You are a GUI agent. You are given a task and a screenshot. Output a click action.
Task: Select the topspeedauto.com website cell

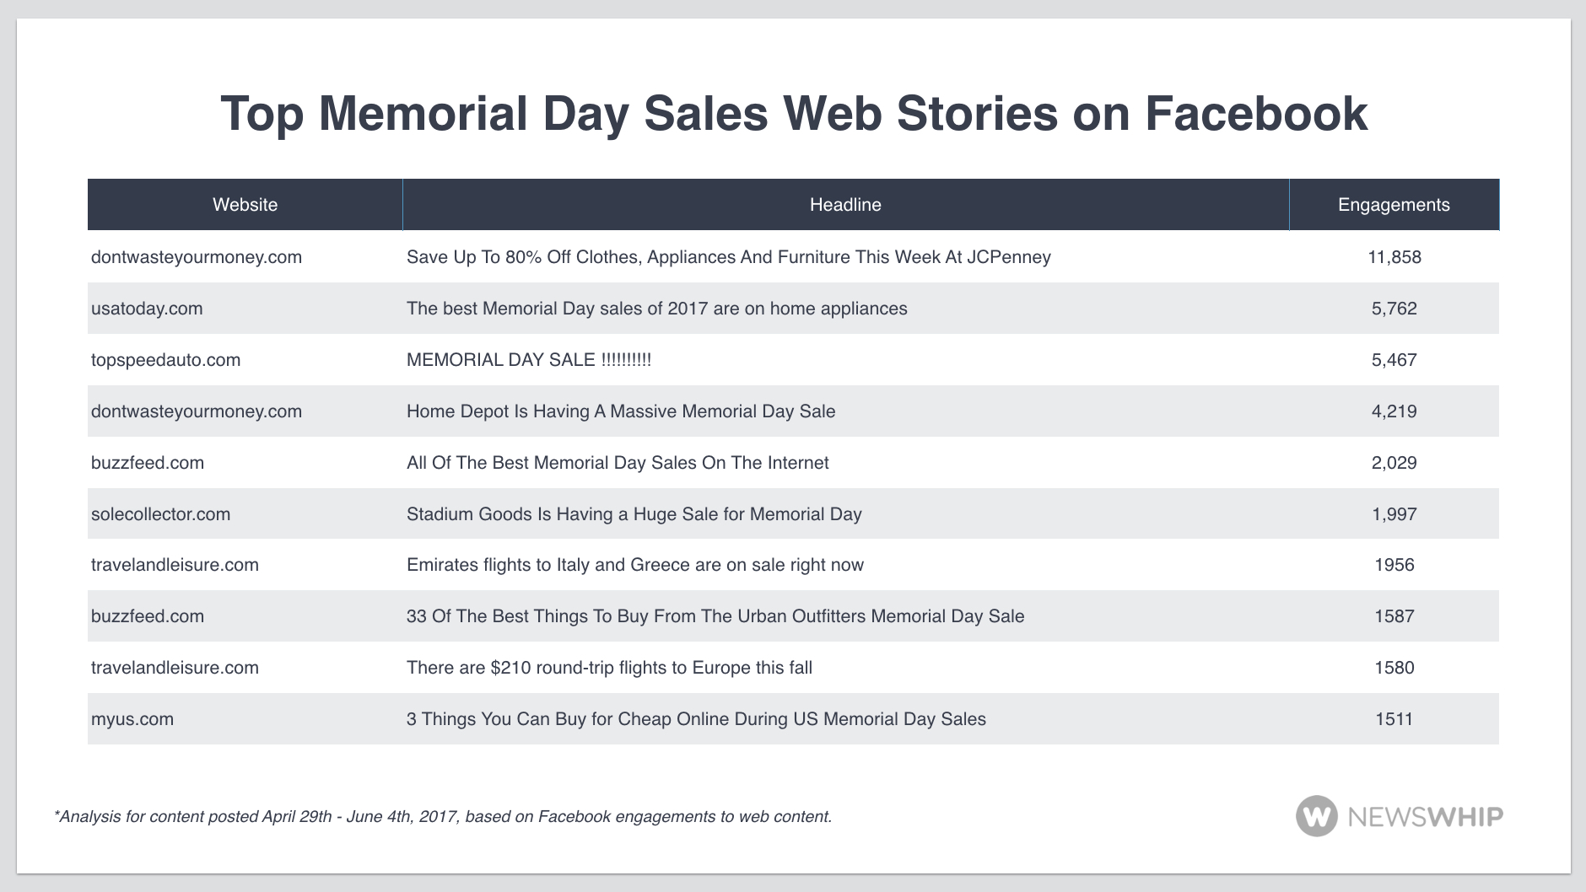pyautogui.click(x=165, y=360)
